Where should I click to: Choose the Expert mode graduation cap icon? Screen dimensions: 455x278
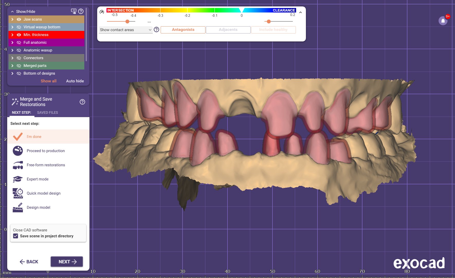pos(18,179)
